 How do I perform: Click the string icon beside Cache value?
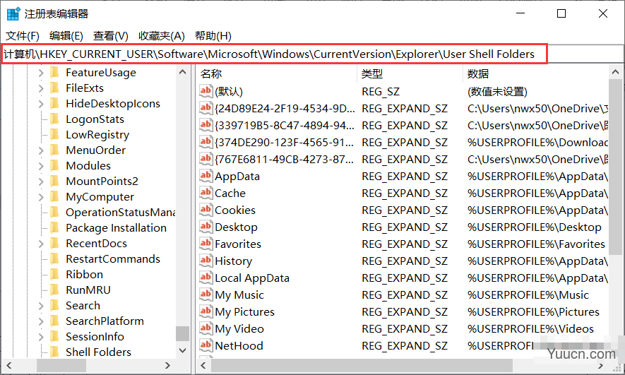pyautogui.click(x=206, y=193)
